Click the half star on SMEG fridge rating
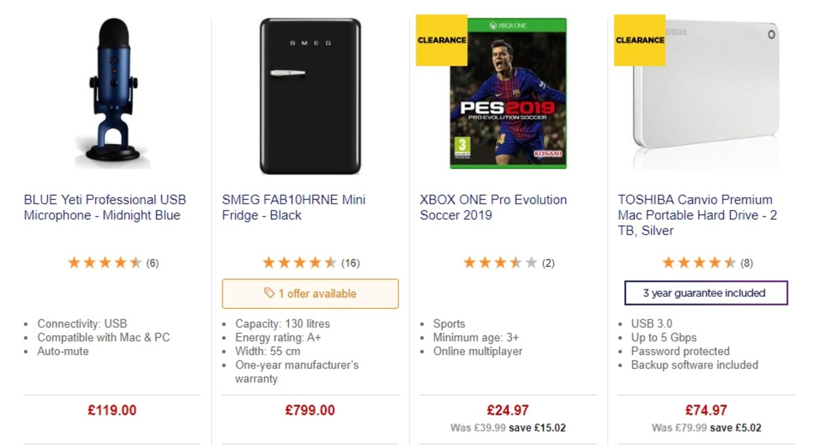Screen dimensions: 814x446 click(x=331, y=262)
